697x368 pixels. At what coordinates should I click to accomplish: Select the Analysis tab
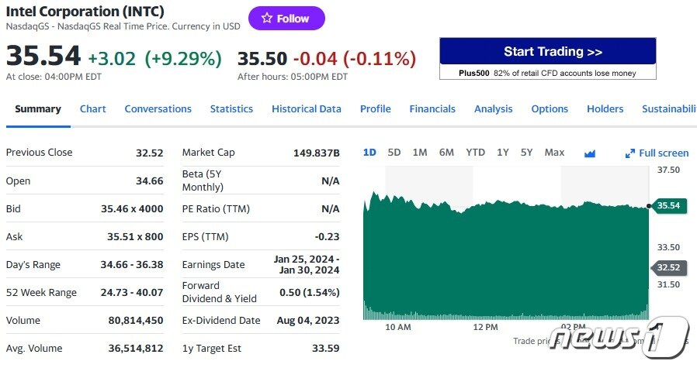pyautogui.click(x=494, y=109)
